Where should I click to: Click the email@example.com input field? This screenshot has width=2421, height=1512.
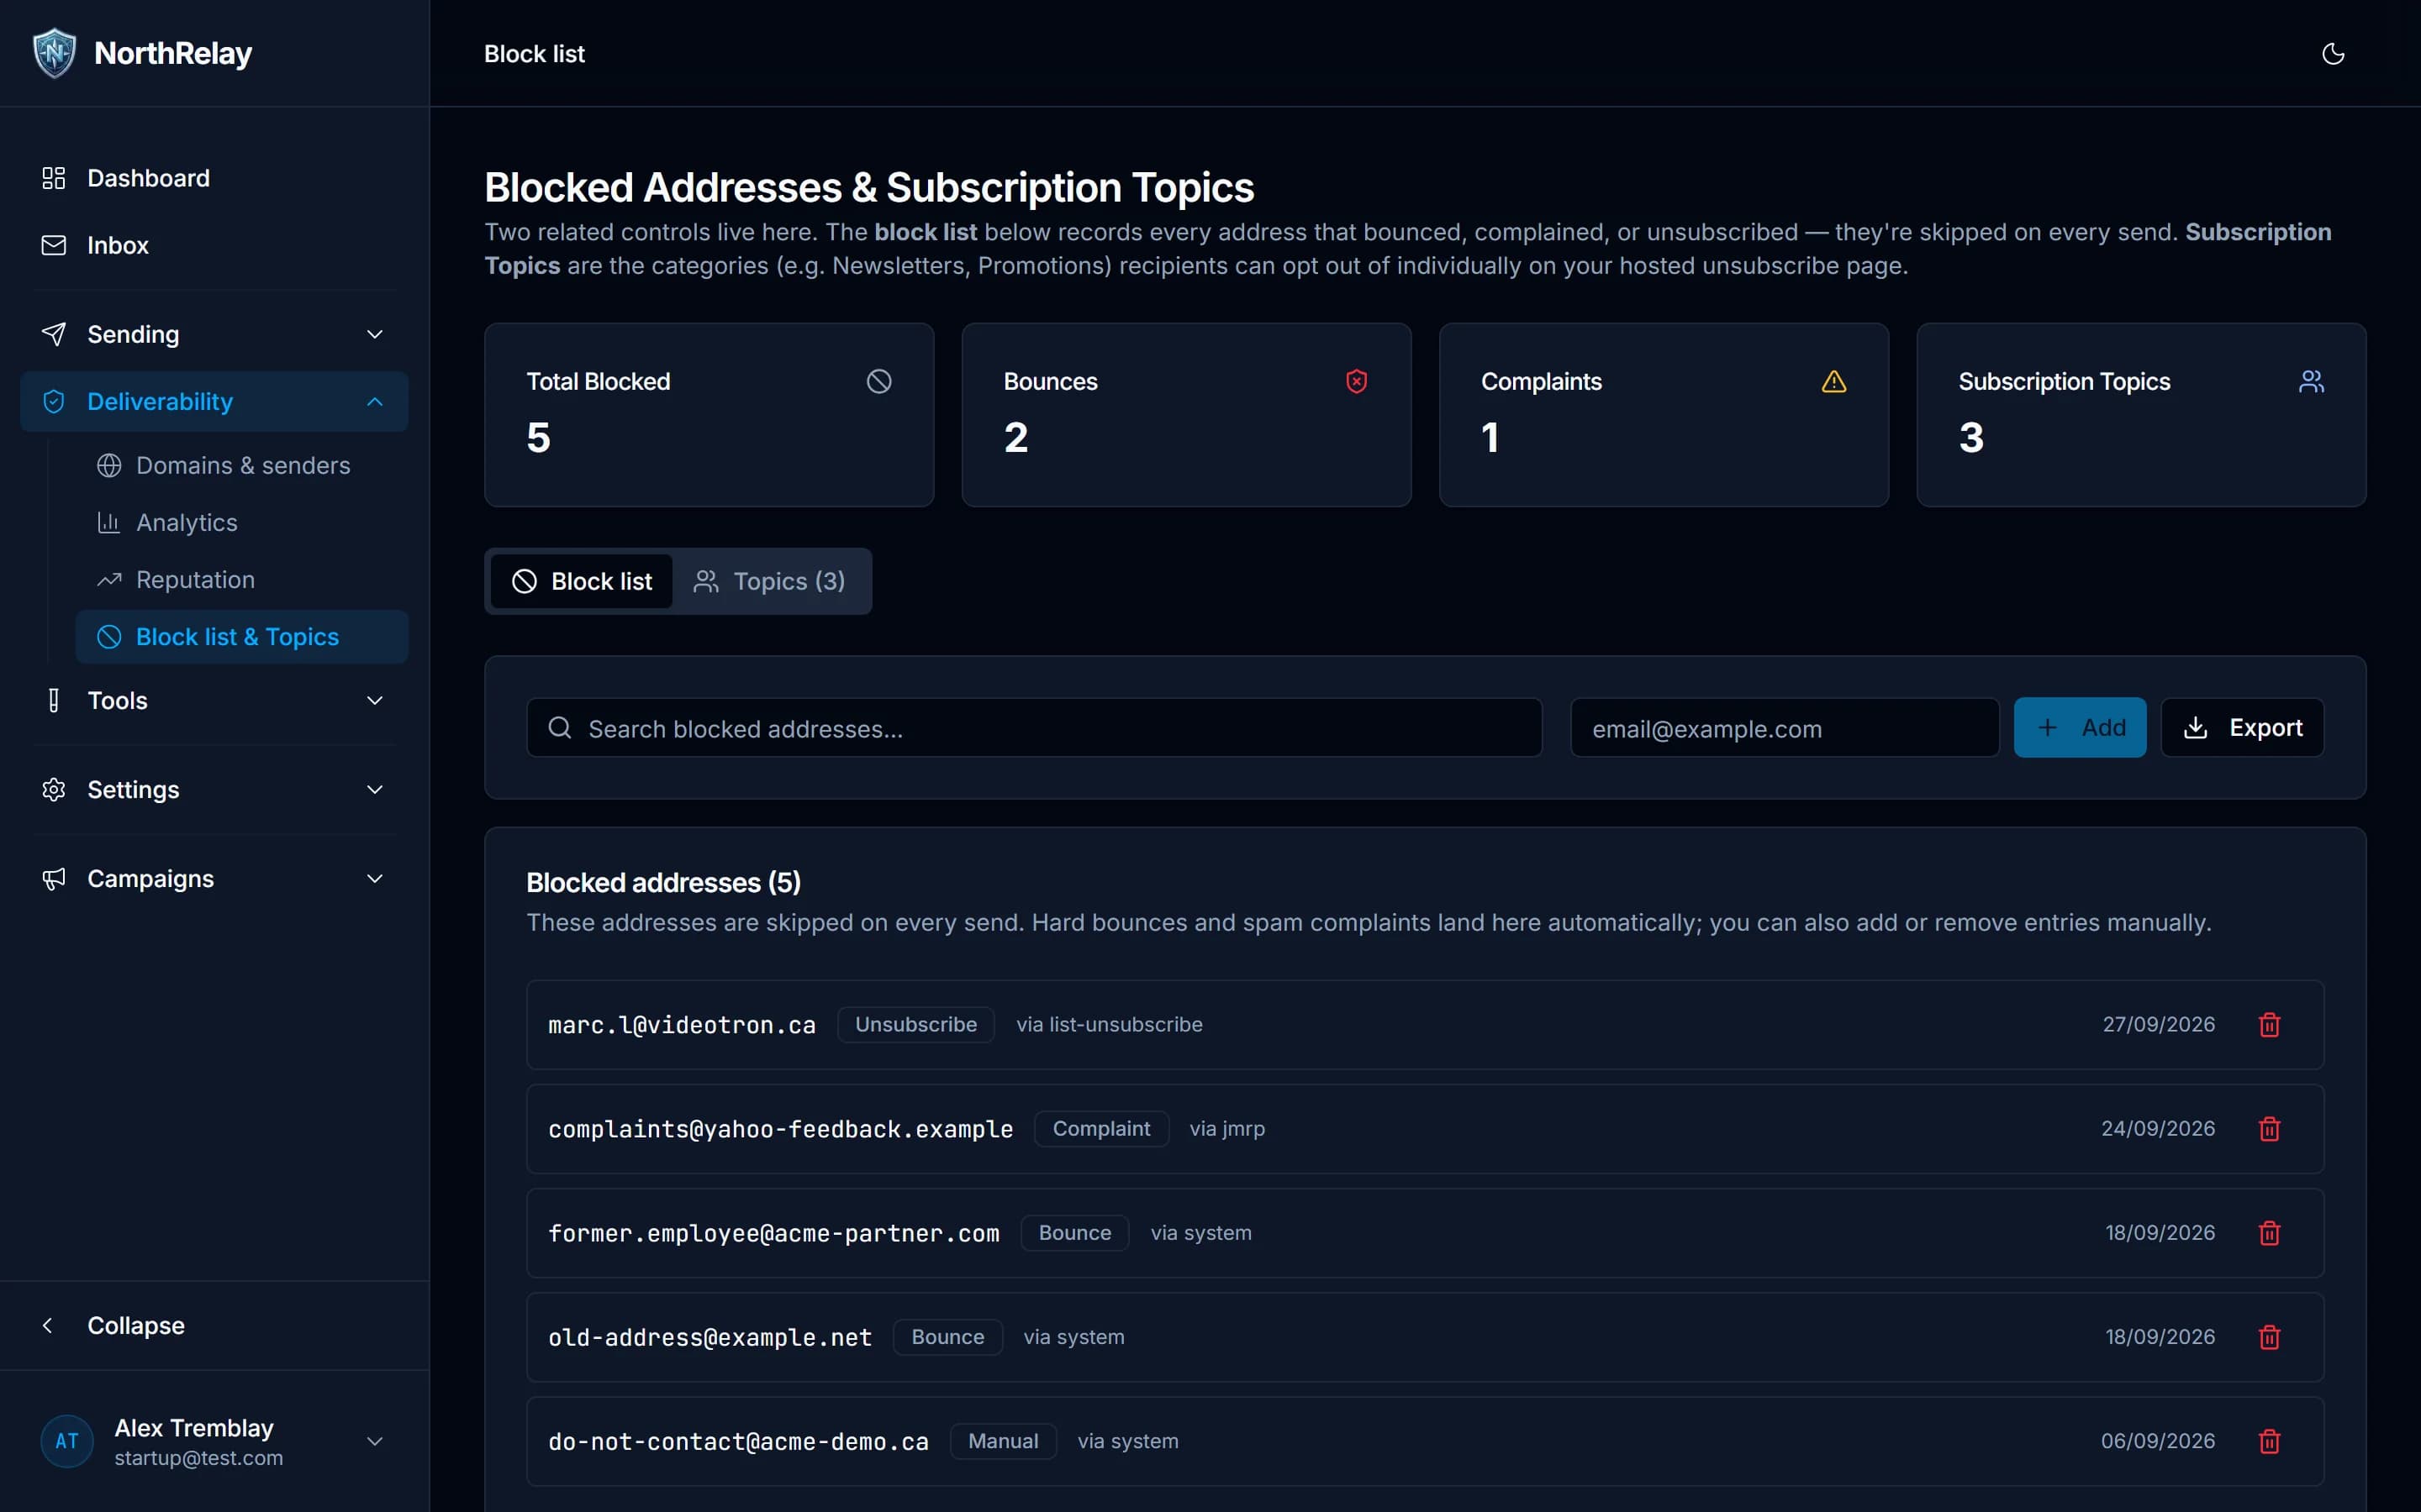pyautogui.click(x=1785, y=727)
